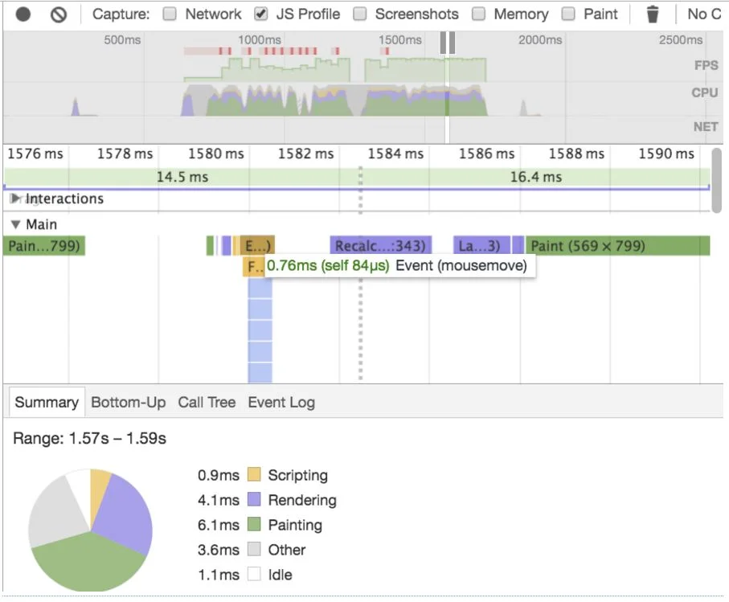Image resolution: width=729 pixels, height=602 pixels.
Task: Clear the recording with the circle-slash icon
Action: click(x=59, y=14)
